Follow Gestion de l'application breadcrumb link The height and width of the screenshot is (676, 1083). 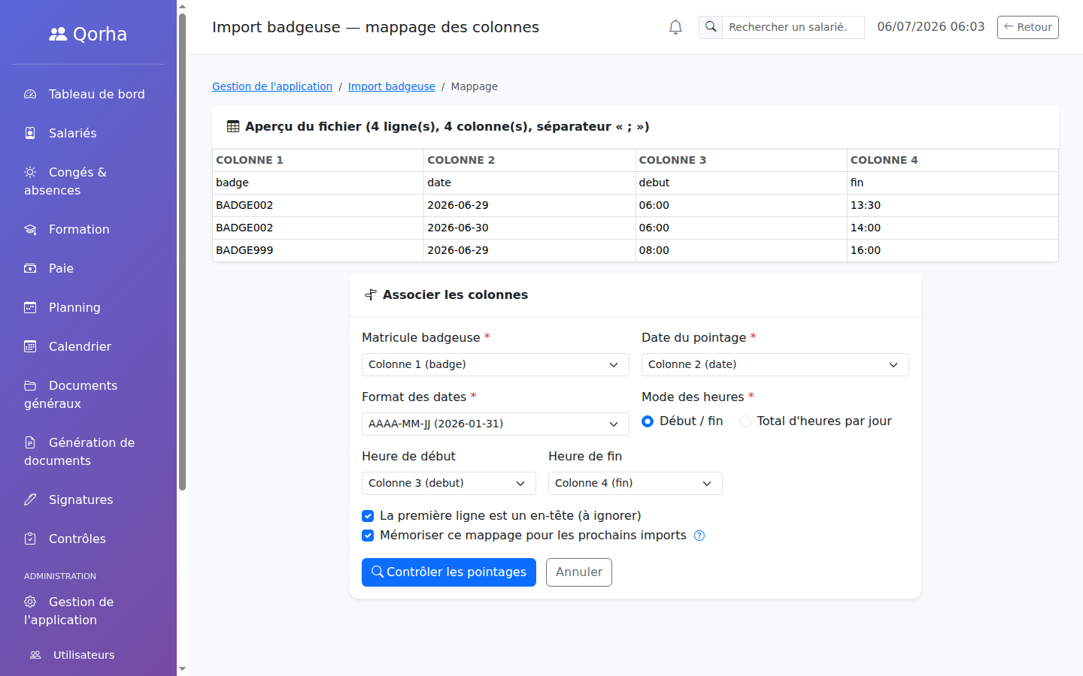tap(272, 86)
